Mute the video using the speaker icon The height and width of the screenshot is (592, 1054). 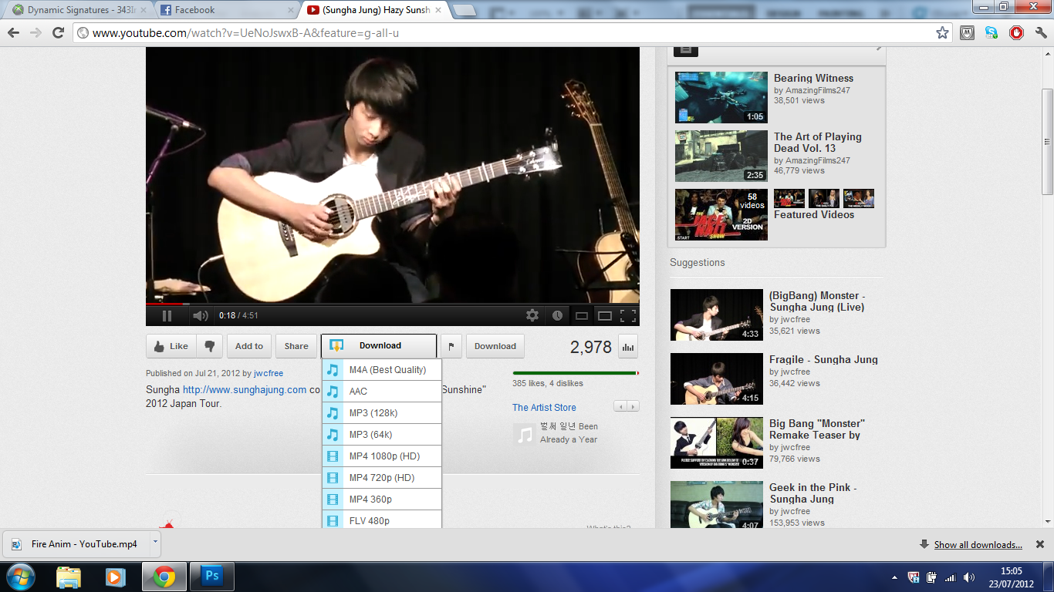click(x=200, y=315)
